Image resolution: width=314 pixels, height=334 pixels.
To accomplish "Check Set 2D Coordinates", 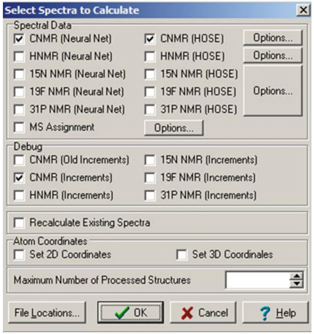I will coord(19,255).
